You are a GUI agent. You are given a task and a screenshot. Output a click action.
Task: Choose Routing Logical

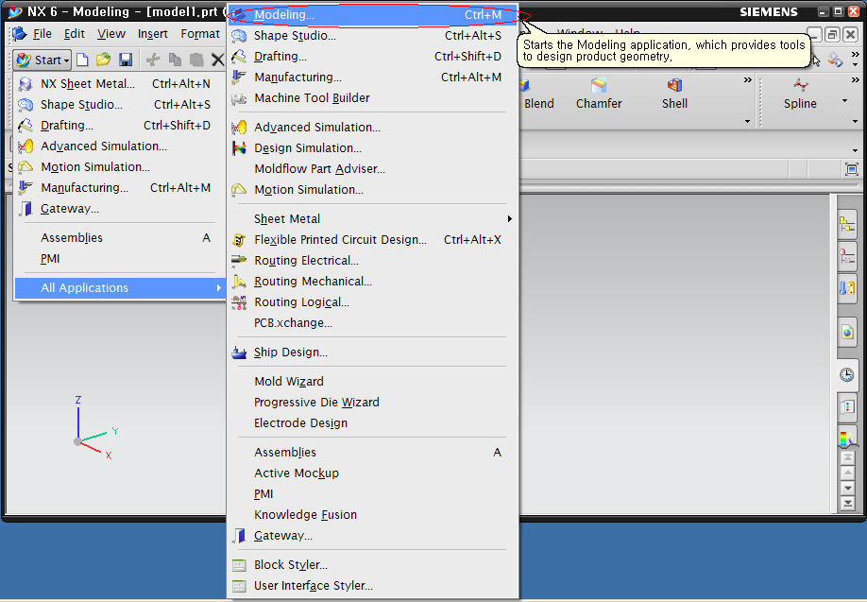pos(374,302)
